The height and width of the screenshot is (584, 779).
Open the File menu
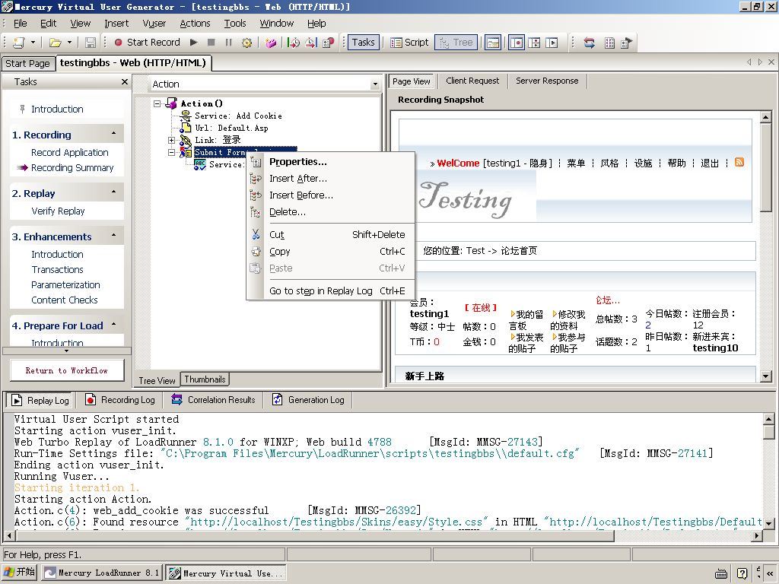pyautogui.click(x=21, y=24)
